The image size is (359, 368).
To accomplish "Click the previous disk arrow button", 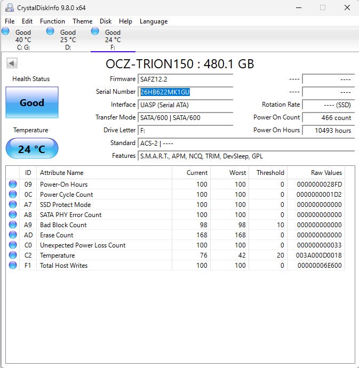I will (12, 63).
